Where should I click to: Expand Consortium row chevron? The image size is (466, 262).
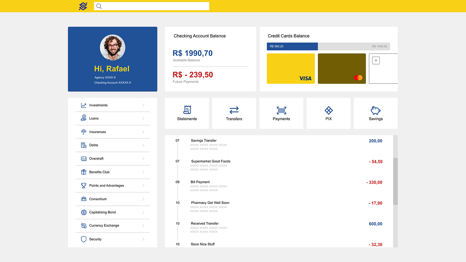(x=143, y=199)
